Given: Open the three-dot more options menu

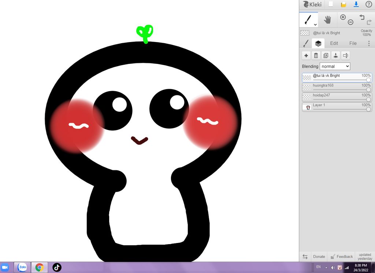Looking at the screenshot, I should click(368, 43).
